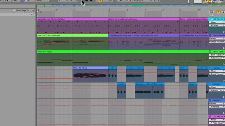Click the Edit button beside Auto Tags

(31, 10)
